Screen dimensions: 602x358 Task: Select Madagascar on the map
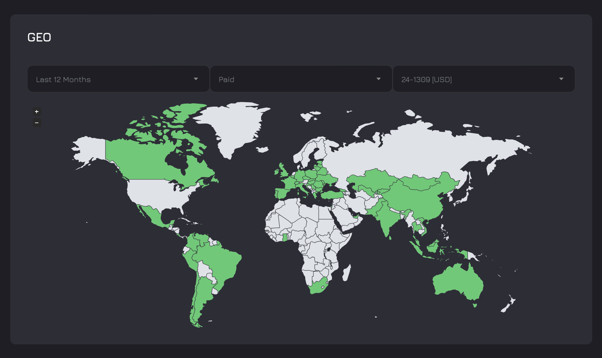pyautogui.click(x=347, y=272)
